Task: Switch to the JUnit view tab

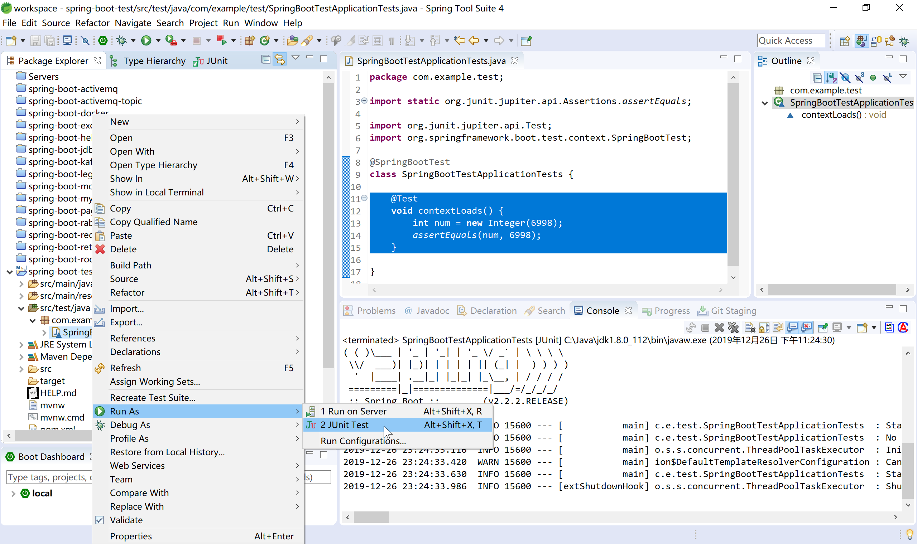Action: [x=210, y=61]
